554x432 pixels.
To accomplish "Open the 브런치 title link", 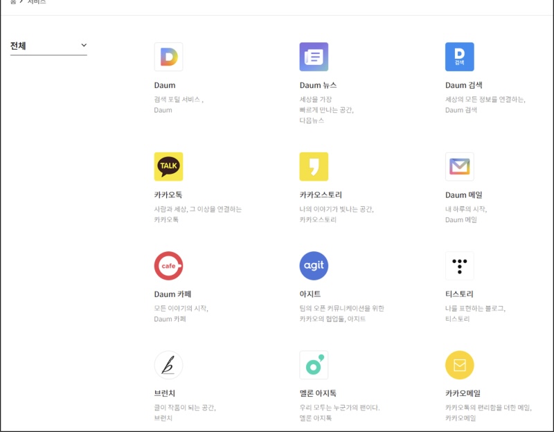I will (165, 393).
